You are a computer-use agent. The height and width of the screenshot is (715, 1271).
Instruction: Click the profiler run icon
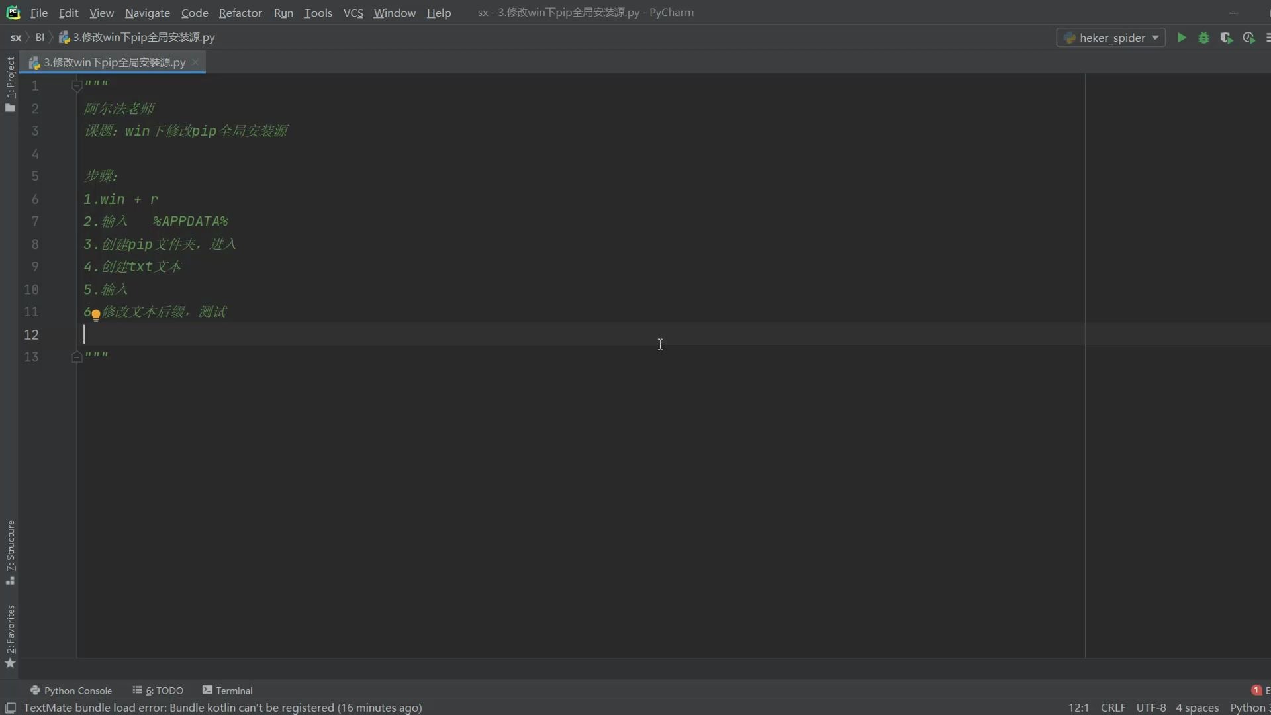(x=1248, y=38)
